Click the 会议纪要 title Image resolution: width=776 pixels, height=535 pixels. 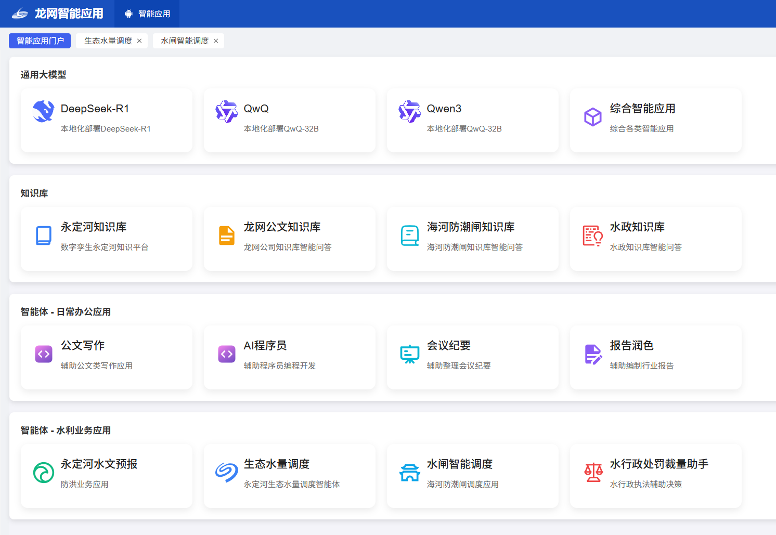[449, 346]
